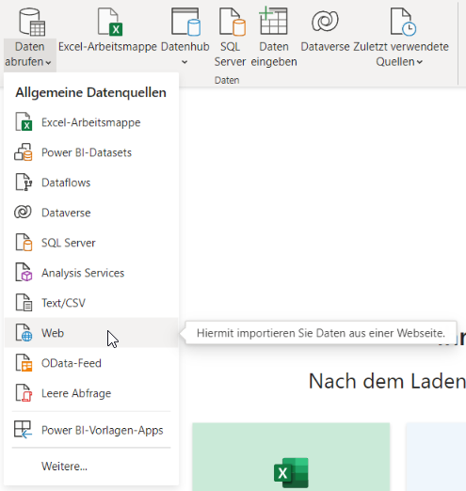
Task: Select the Dataverse entry in the menu
Action: pos(91,213)
